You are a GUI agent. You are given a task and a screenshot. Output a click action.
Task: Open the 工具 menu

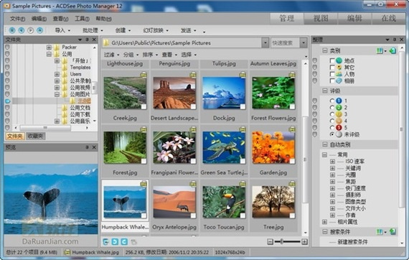82,19
